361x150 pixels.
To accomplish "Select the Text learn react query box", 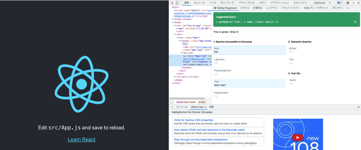I will pyautogui.click(x=249, y=83).
